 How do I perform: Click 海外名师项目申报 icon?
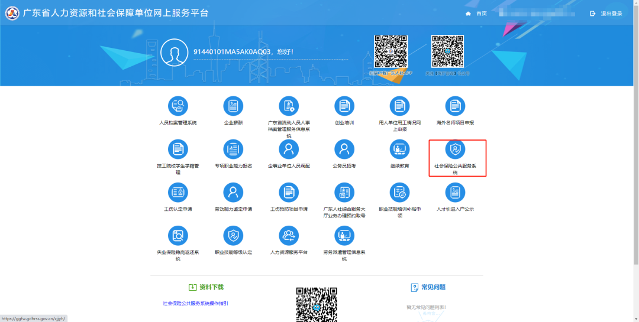pyautogui.click(x=455, y=106)
